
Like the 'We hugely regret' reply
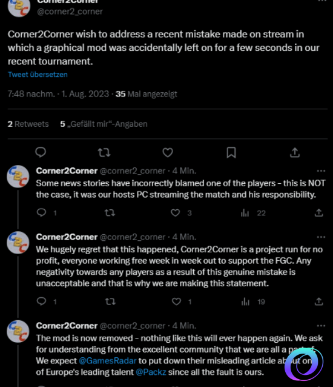176,301
